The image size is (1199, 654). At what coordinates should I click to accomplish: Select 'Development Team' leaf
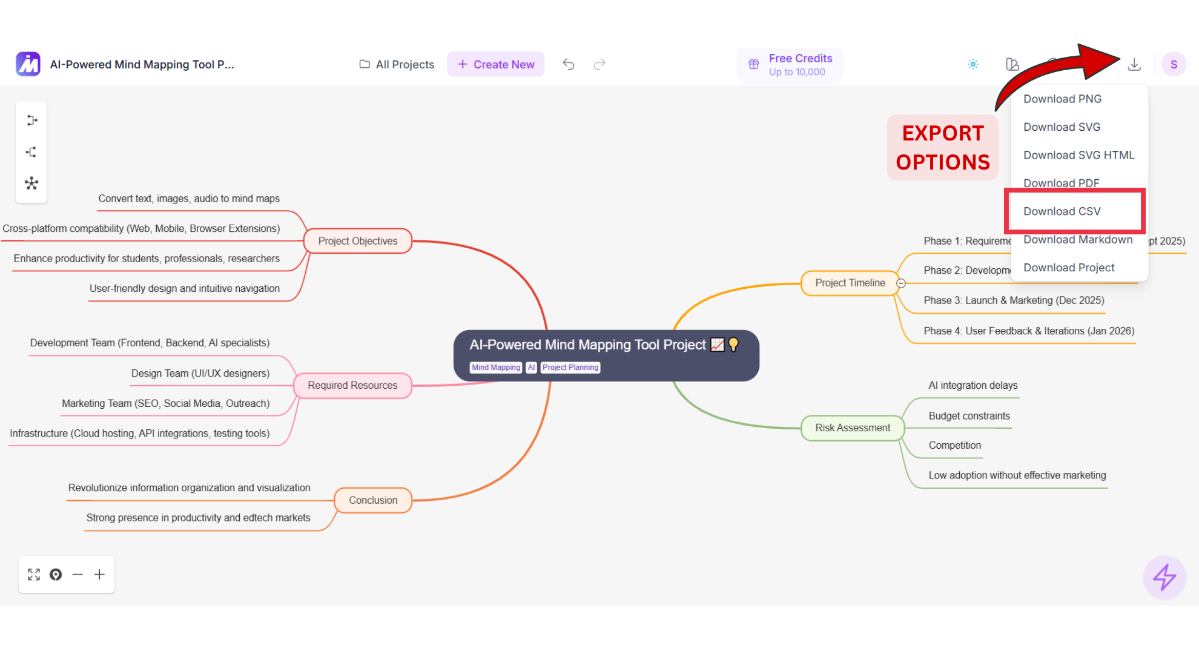click(150, 343)
